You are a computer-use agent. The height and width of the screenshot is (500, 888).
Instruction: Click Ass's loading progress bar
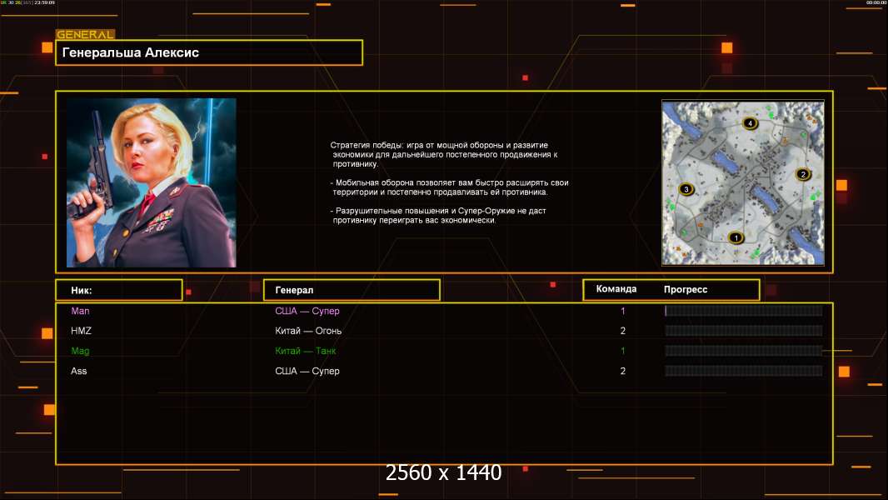(744, 371)
